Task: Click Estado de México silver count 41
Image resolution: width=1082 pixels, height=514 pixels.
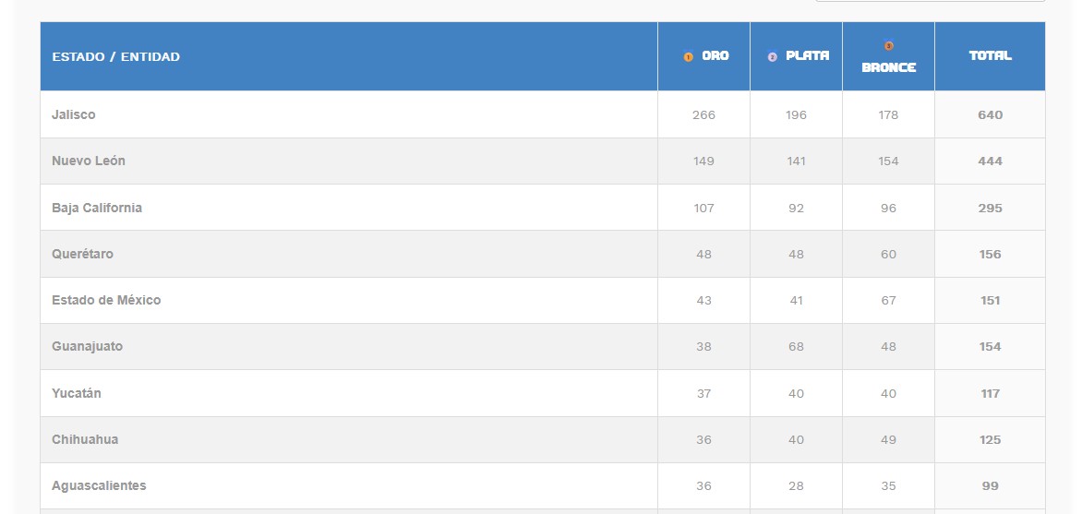Action: click(797, 301)
